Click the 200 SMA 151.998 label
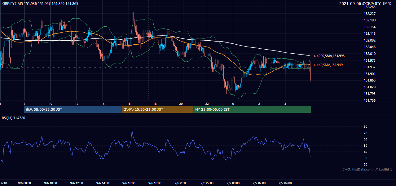 pyautogui.click(x=329, y=56)
